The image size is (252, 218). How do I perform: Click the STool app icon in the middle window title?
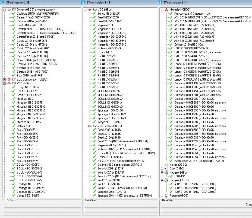[x=83, y=3]
